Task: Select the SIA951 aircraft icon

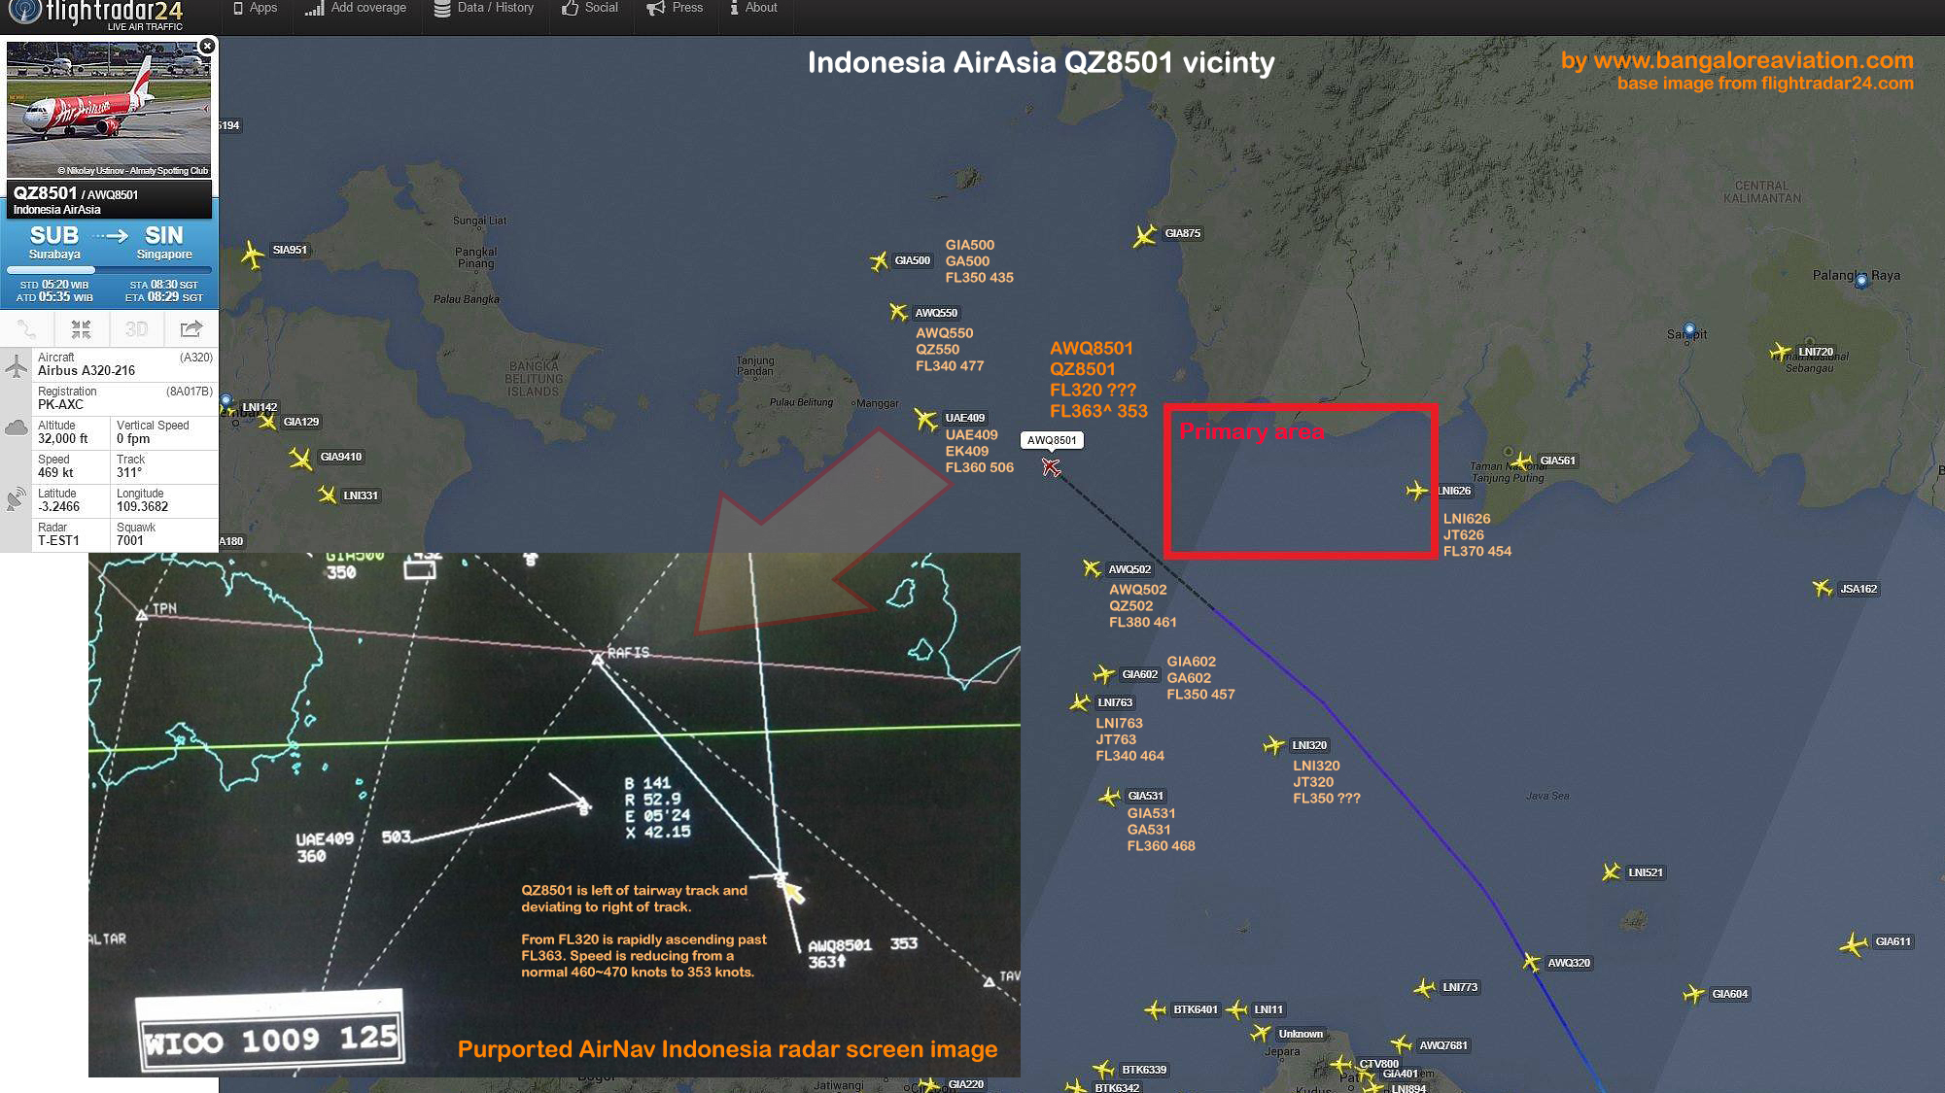Action: point(252,255)
